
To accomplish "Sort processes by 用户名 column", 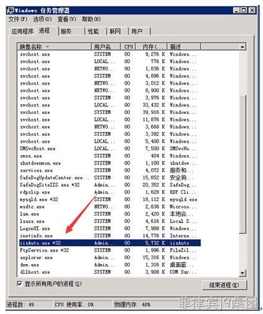I will pyautogui.click(x=106, y=47).
